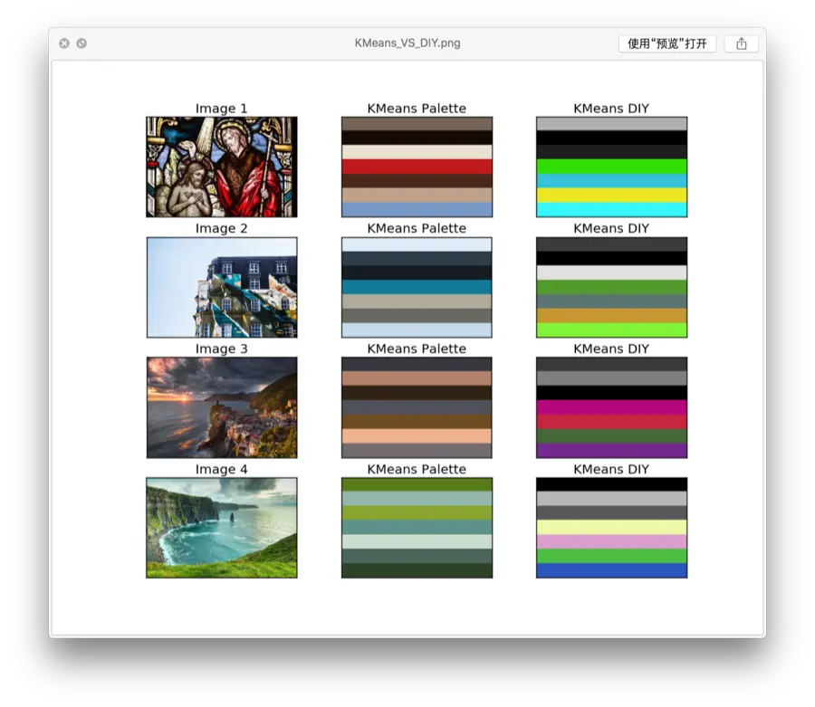Viewport: 815px width, 707px height.
Task: Click the full-screen toggle icon beside close
Action: (x=81, y=43)
